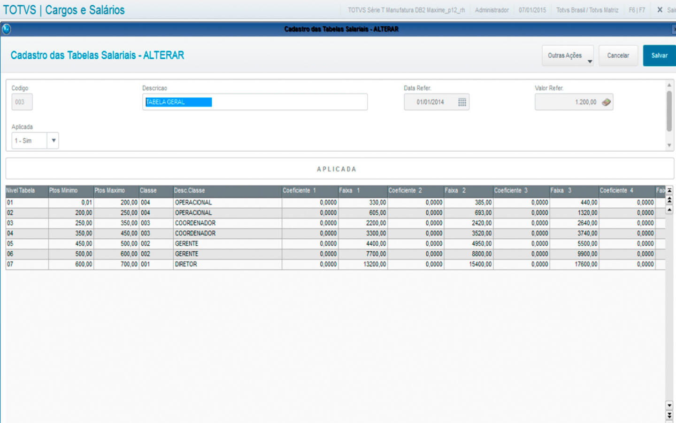Jump to first row with grid top arrow
Viewport: 676px width, 423px height.
(x=669, y=190)
